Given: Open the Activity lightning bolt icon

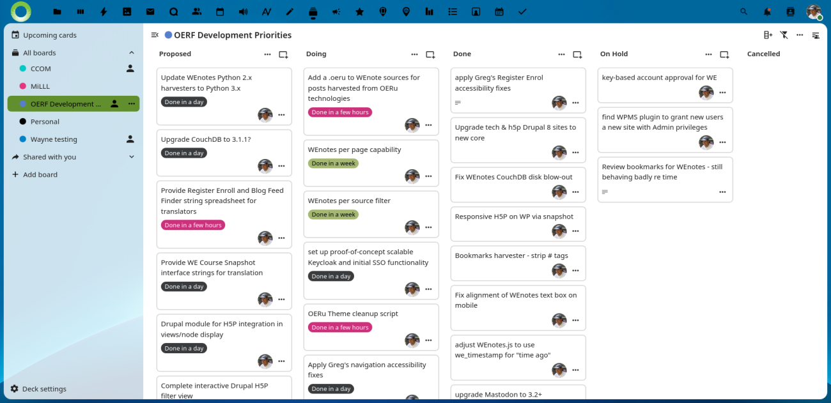Looking at the screenshot, I should click(x=104, y=11).
